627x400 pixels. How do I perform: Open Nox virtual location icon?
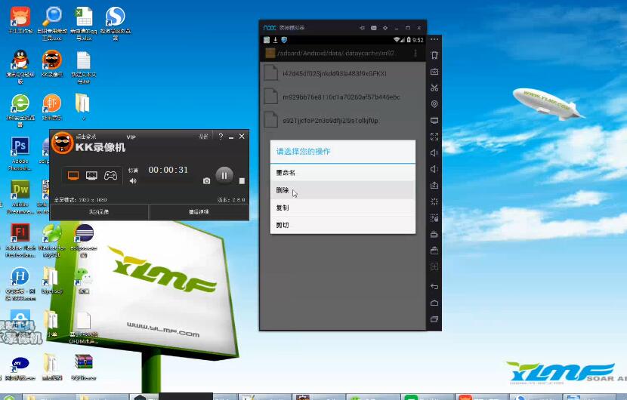tap(434, 104)
